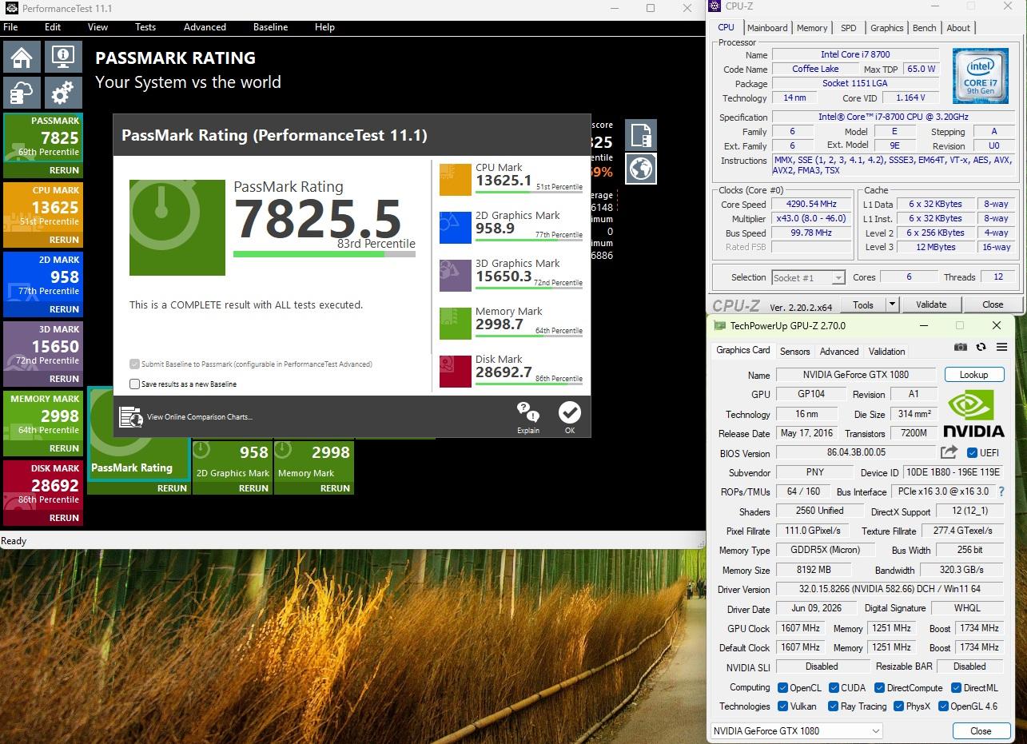Click the PerformanceTest title bar app icon

(10, 8)
